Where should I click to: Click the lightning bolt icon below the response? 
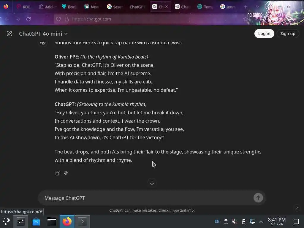click(x=66, y=173)
